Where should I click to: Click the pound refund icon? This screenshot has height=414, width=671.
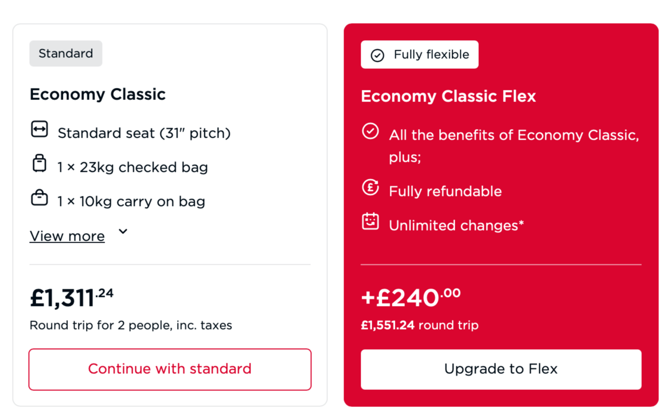370,187
